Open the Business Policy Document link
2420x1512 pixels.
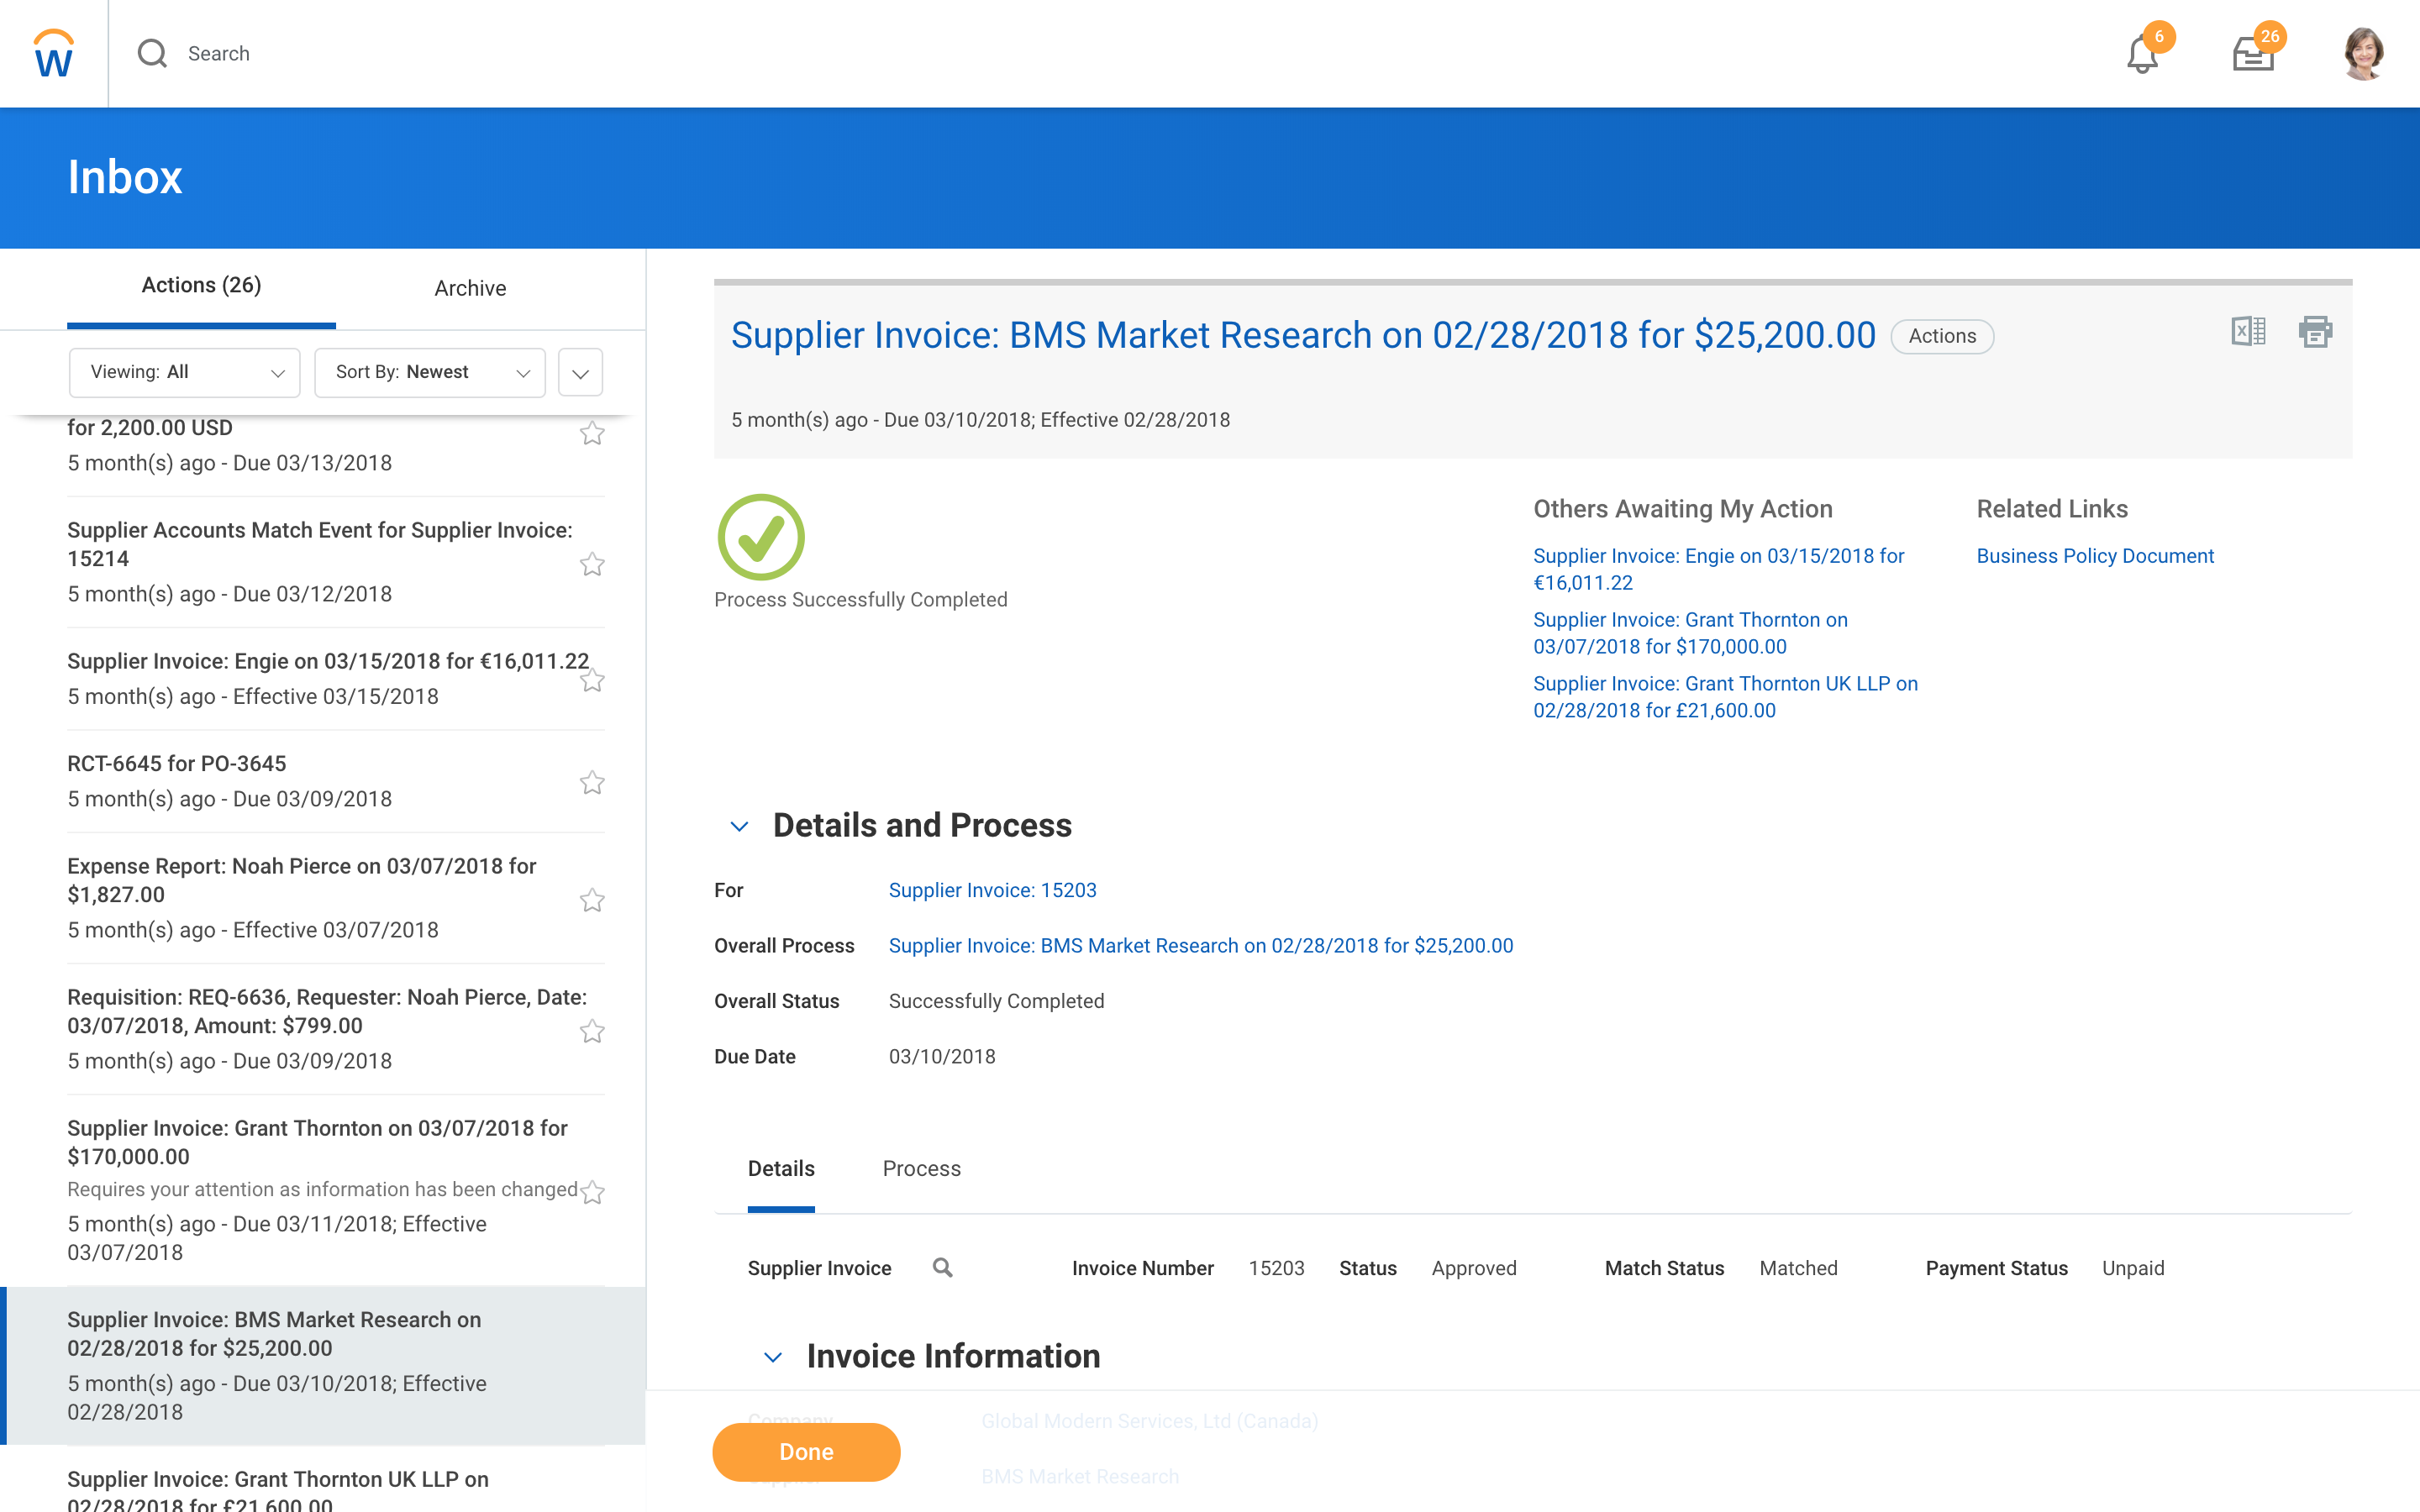tap(2094, 556)
